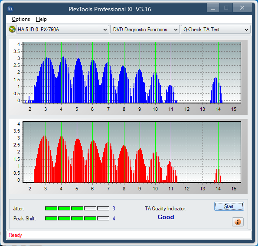Open the Options menu
This screenshot has width=258, height=246.
(x=21, y=19)
